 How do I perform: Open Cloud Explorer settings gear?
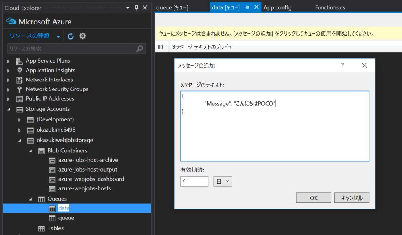click(82, 36)
